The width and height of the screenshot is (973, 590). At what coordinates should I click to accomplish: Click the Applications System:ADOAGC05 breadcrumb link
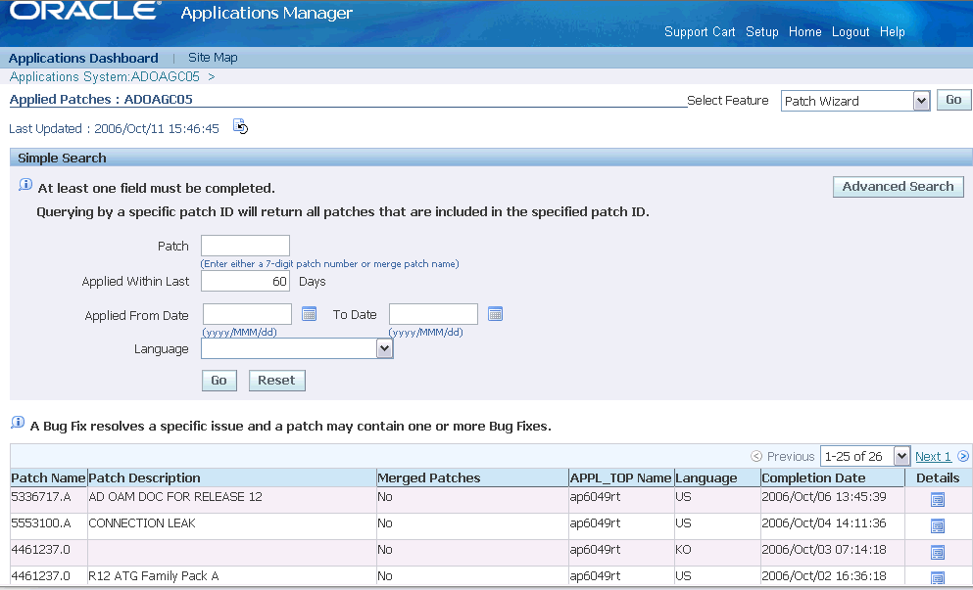tap(104, 77)
